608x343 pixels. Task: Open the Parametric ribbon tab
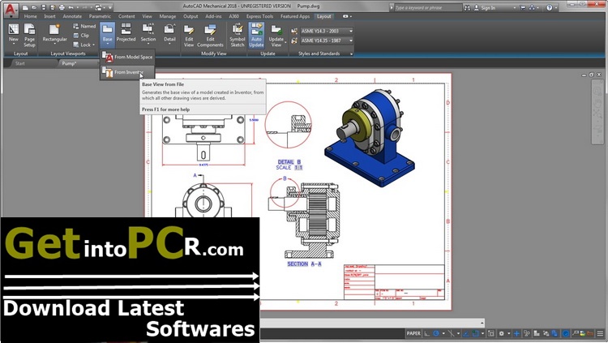point(100,16)
